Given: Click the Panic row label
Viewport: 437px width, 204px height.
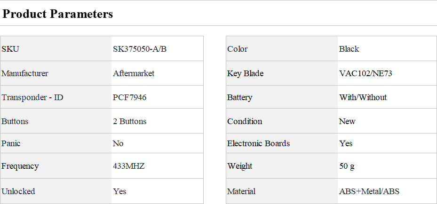Looking at the screenshot, I should click(11, 143).
